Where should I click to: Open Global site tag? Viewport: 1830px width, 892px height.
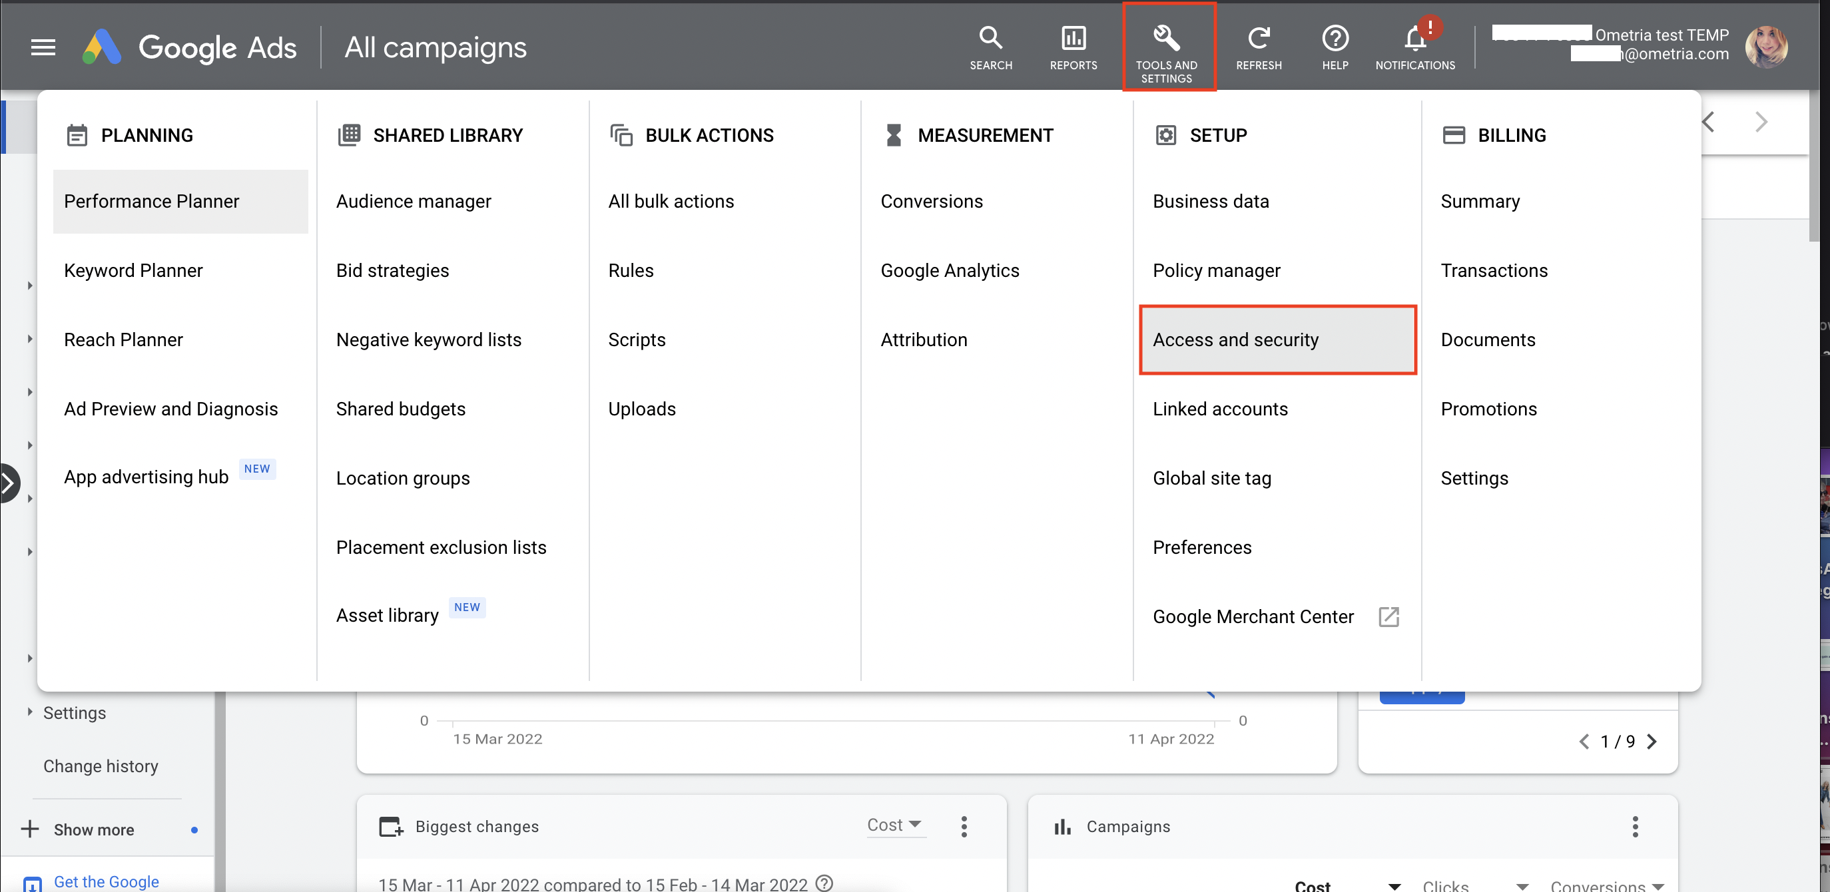tap(1212, 478)
